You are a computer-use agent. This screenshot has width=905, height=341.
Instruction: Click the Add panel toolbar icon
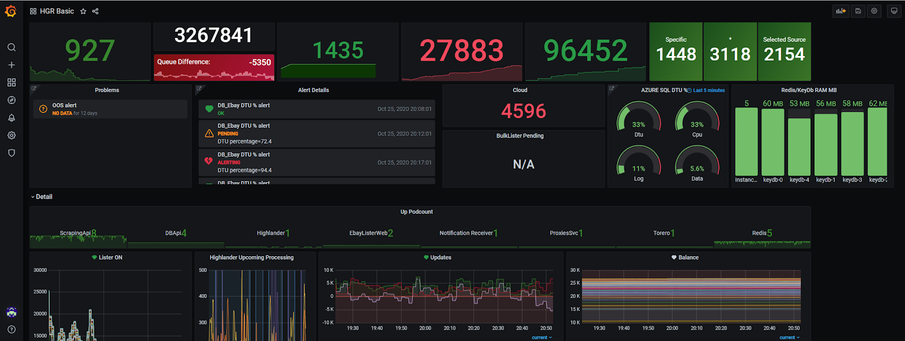pos(841,11)
